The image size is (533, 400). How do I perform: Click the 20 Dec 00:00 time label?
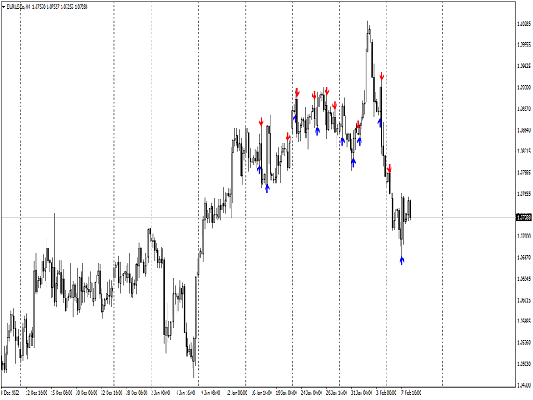[87, 392]
